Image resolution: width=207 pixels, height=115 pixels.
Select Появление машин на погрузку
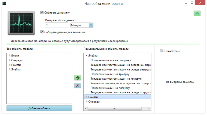110,88
